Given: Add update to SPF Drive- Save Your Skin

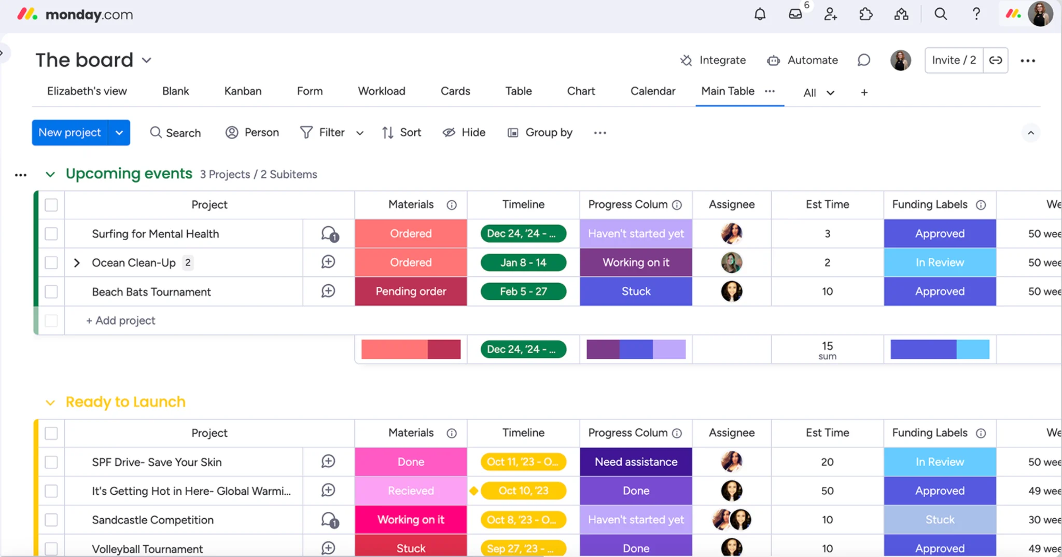Looking at the screenshot, I should point(328,461).
